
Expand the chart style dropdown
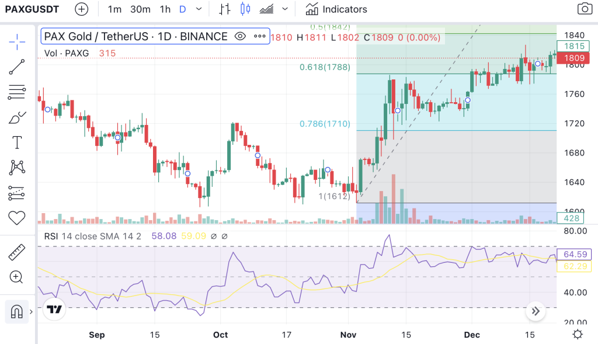coord(285,9)
